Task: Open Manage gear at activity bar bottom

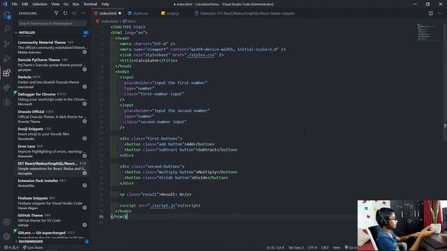Action: (x=6, y=236)
